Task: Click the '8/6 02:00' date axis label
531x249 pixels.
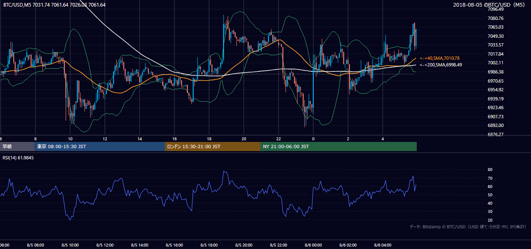Action: [x=348, y=245]
